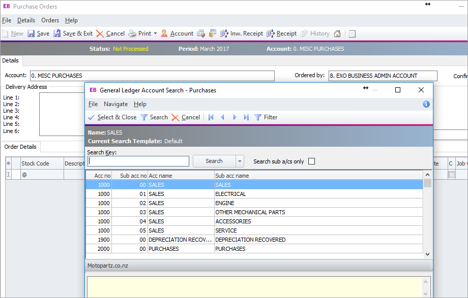The height and width of the screenshot is (298, 468).
Task: Open the Account toolbar icon
Action: [164, 34]
